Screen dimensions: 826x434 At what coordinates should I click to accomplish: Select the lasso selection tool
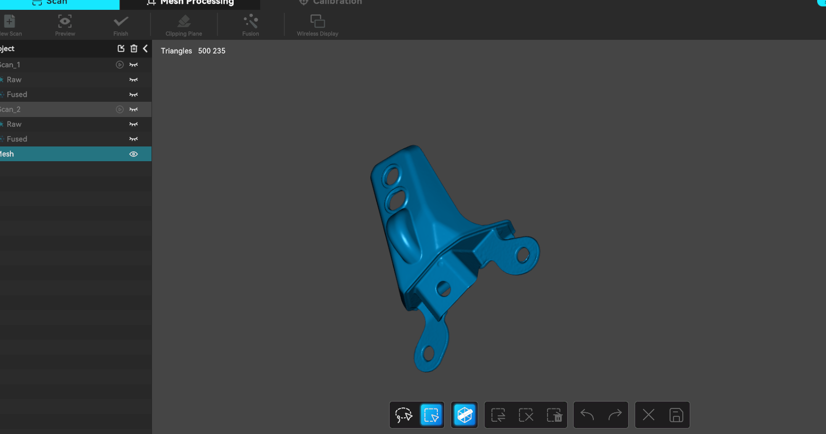pyautogui.click(x=403, y=415)
